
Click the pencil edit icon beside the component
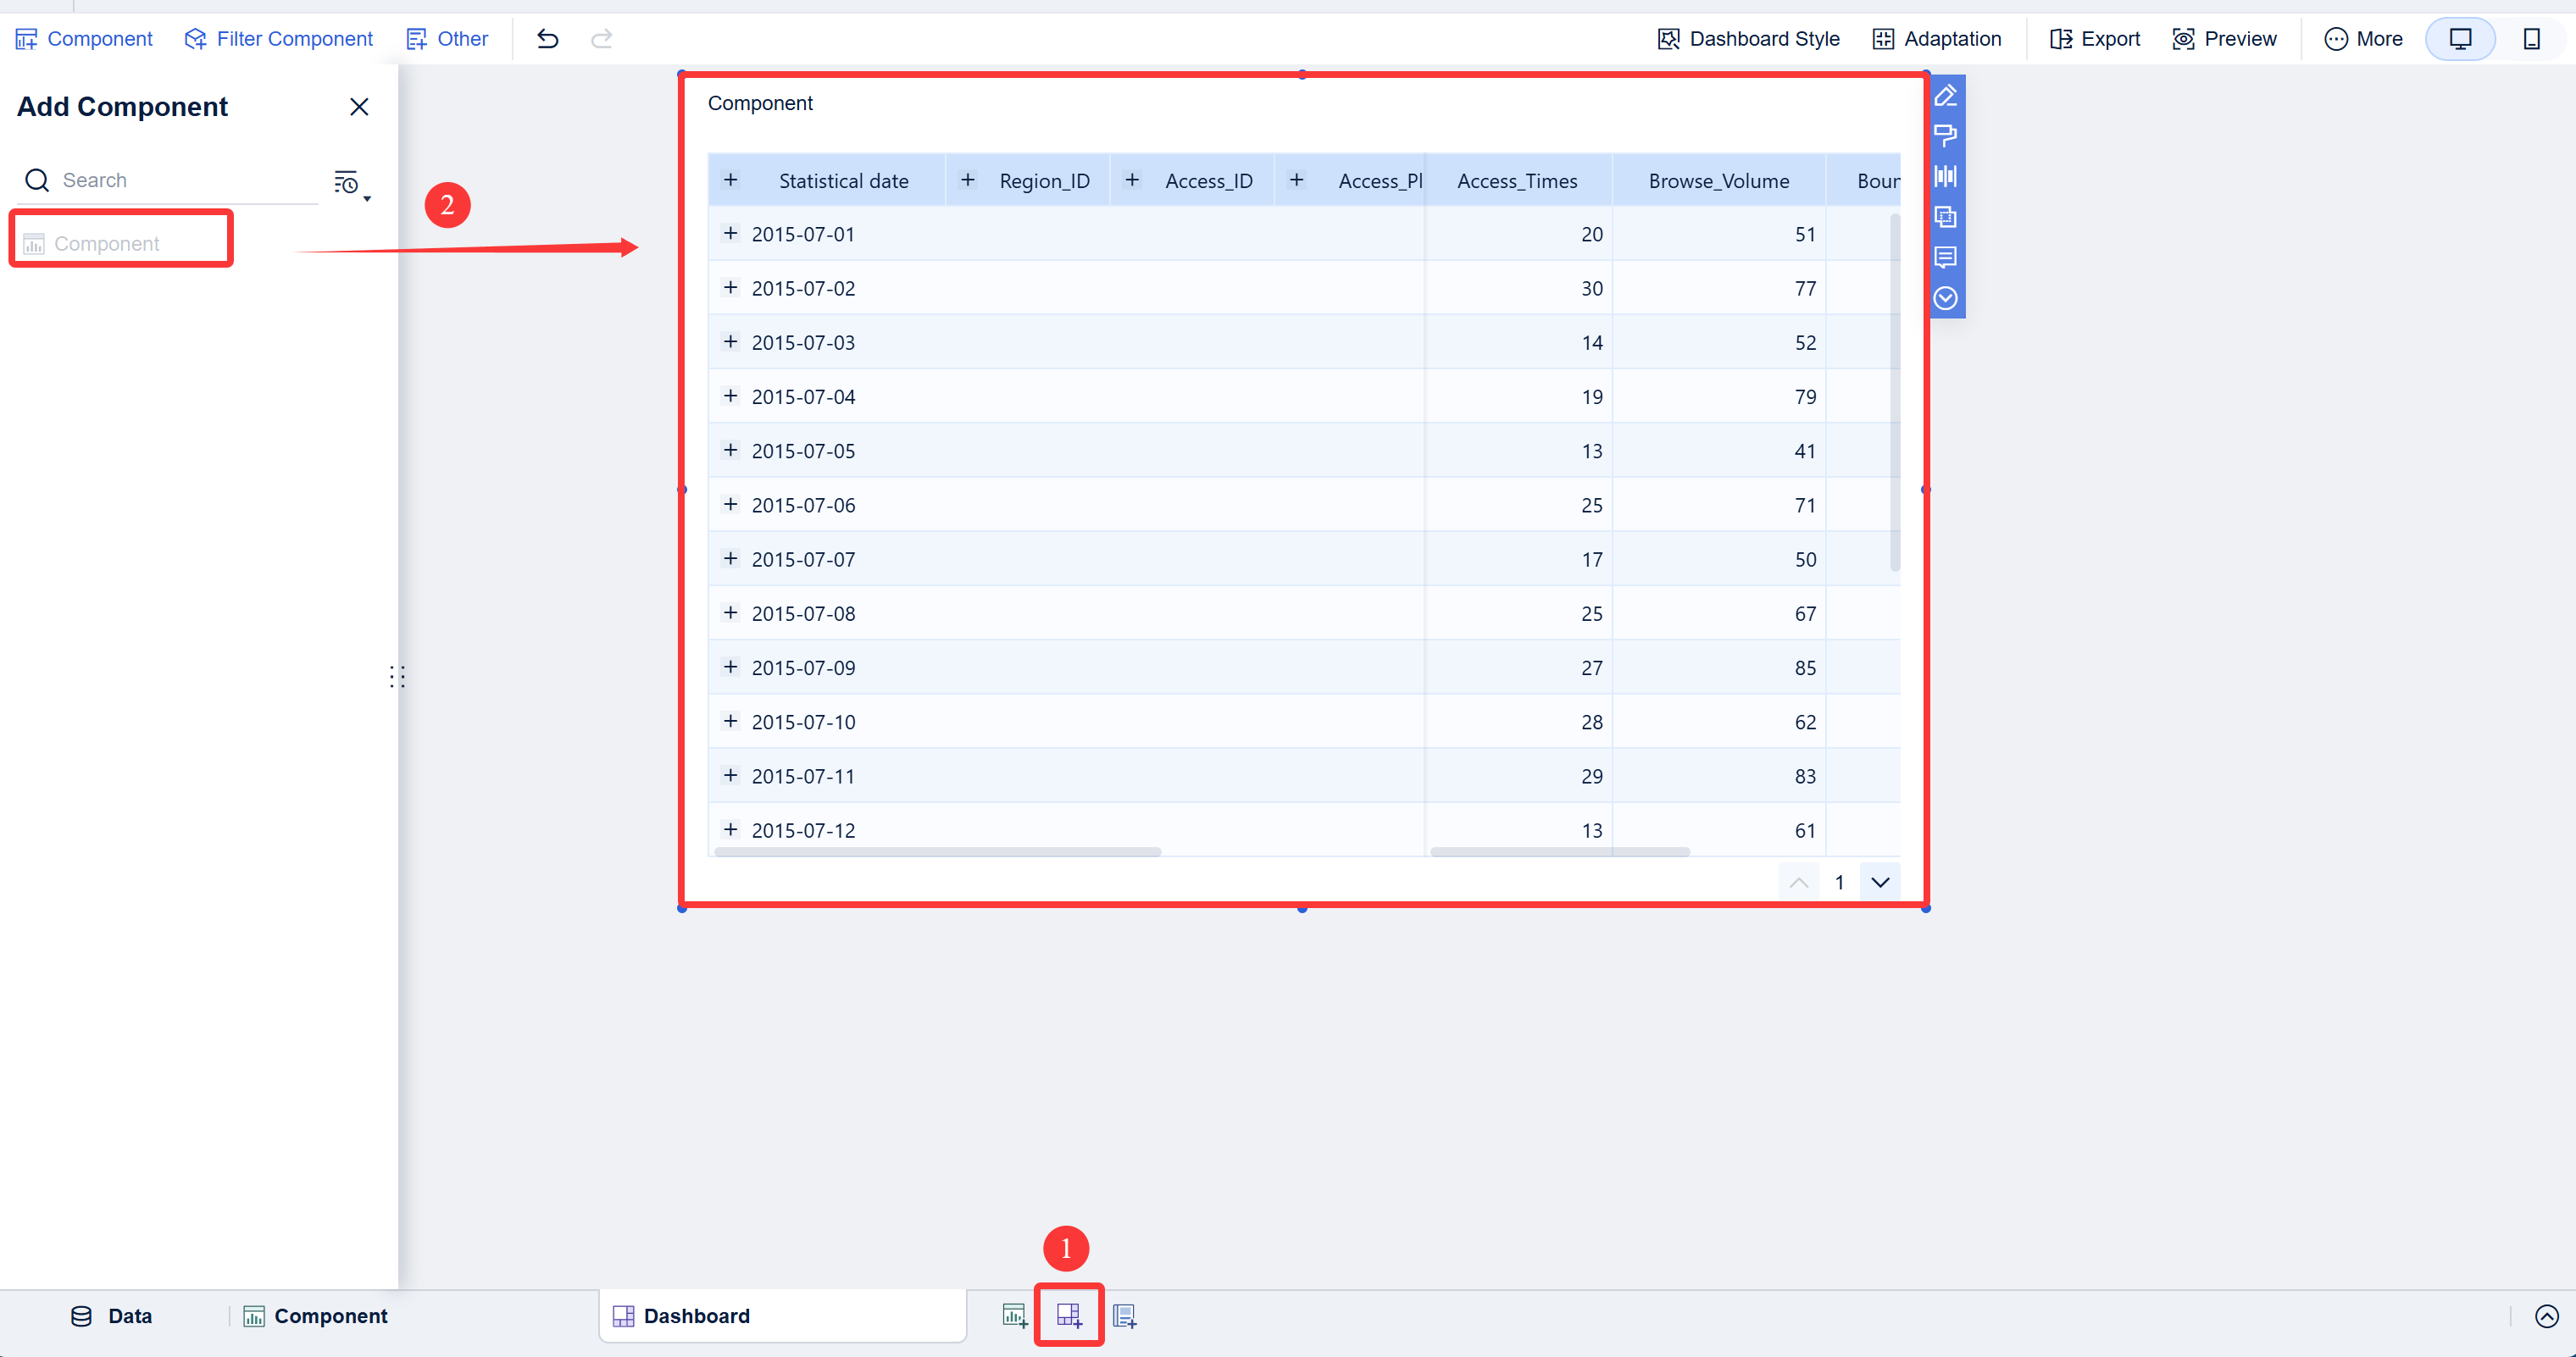1945,96
